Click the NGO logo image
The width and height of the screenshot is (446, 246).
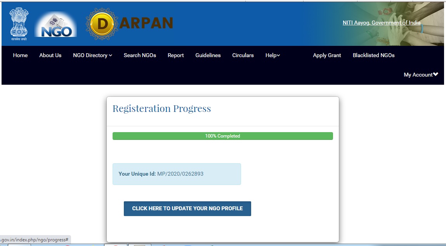[56, 24]
